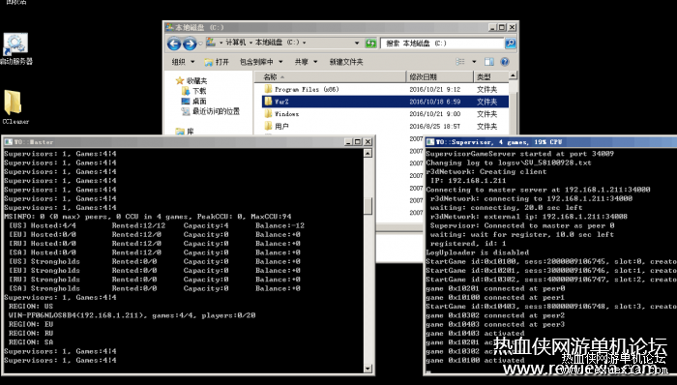The image size is (677, 385).
Task: Click 'LogUploader is disabled' in Supervisor console
Action: pyautogui.click(x=477, y=252)
